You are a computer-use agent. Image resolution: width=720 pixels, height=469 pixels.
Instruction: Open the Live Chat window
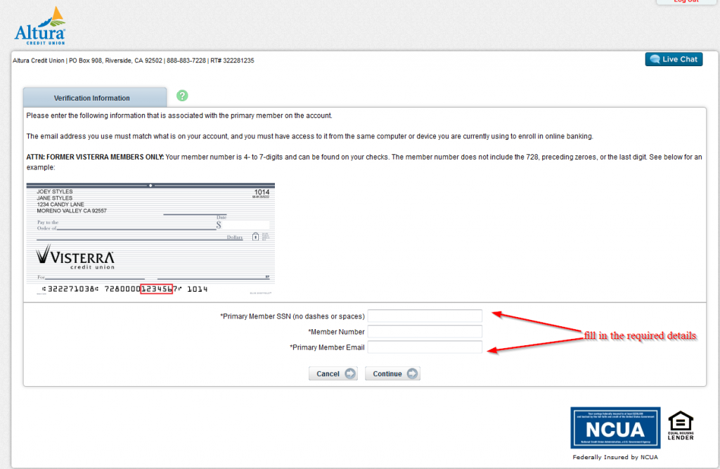pyautogui.click(x=674, y=60)
